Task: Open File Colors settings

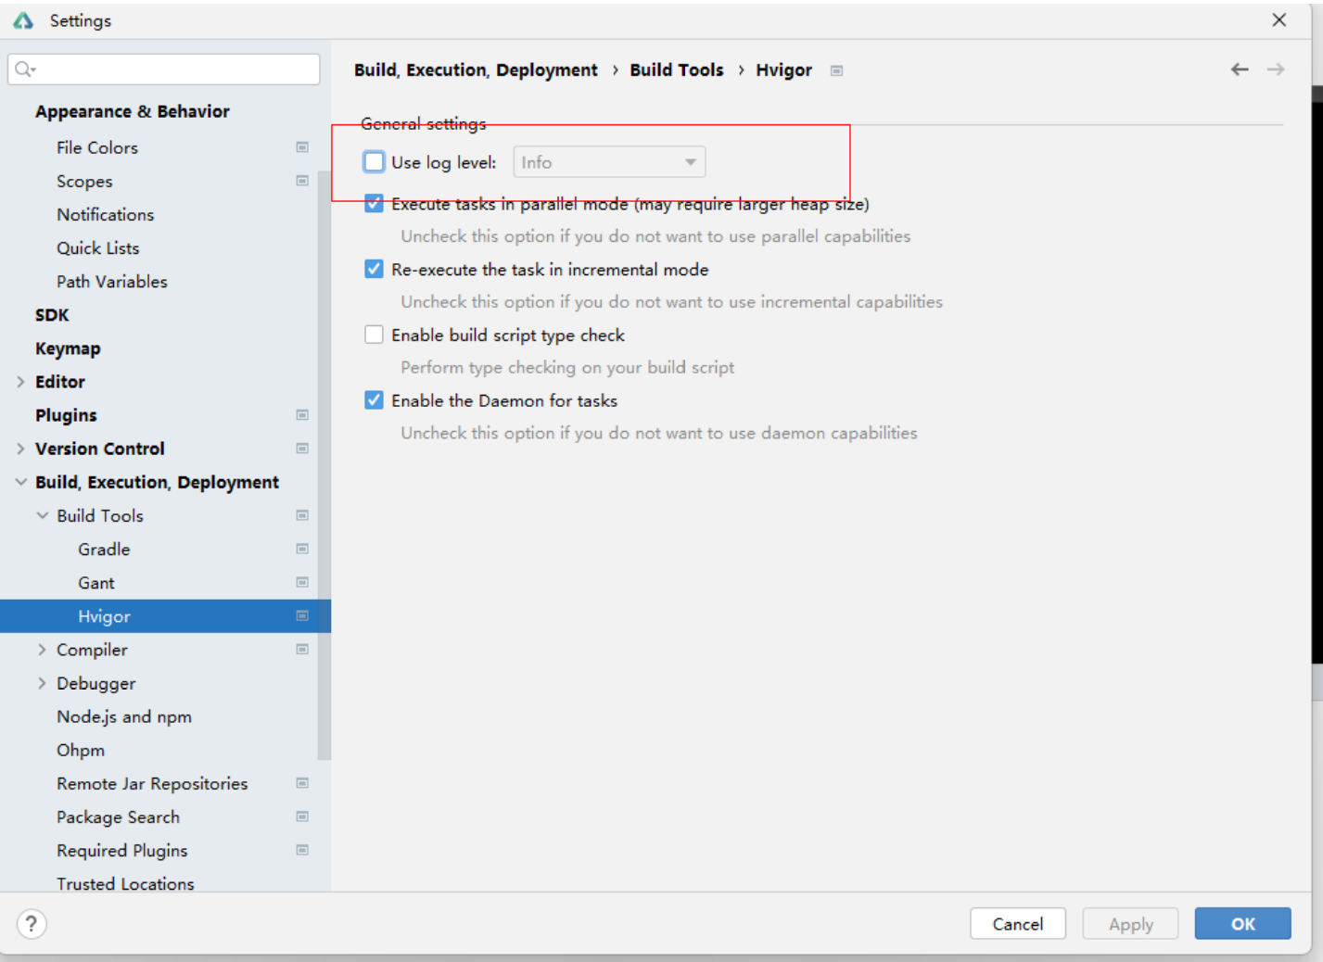Action: coord(97,147)
